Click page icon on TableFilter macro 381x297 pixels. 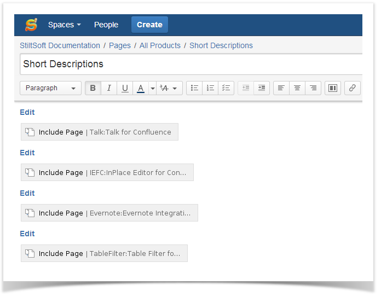30,253
